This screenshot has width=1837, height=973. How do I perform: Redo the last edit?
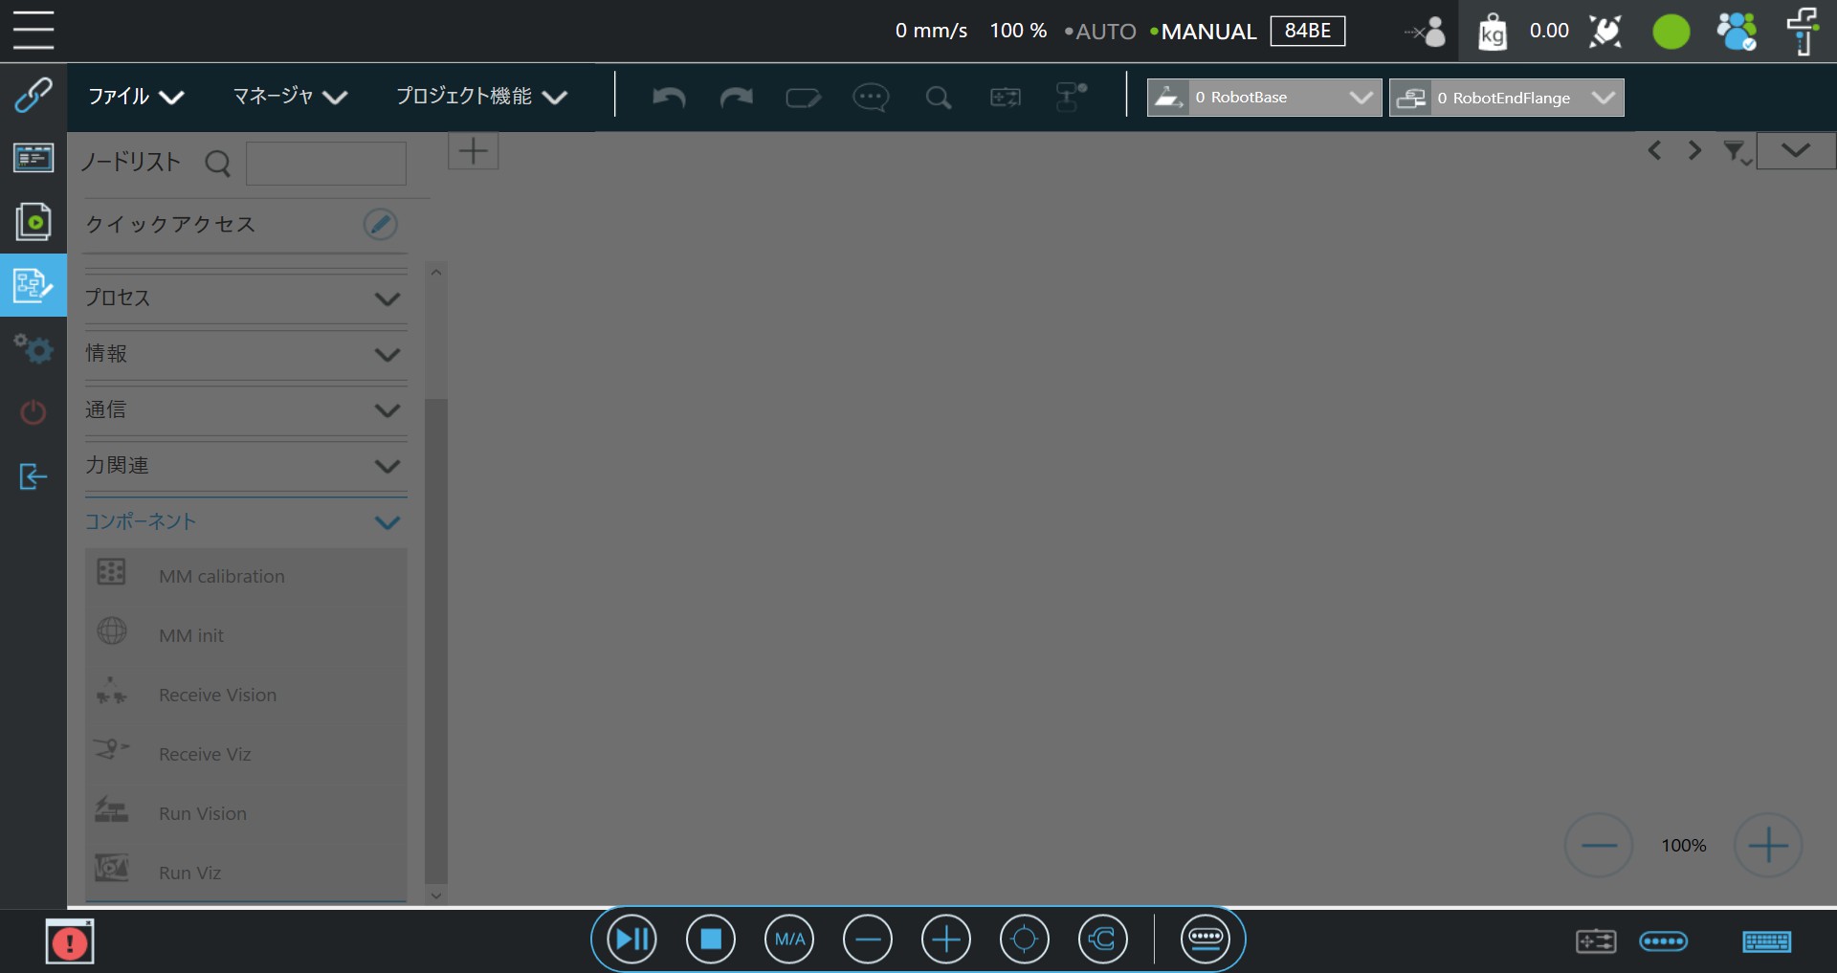point(736,98)
